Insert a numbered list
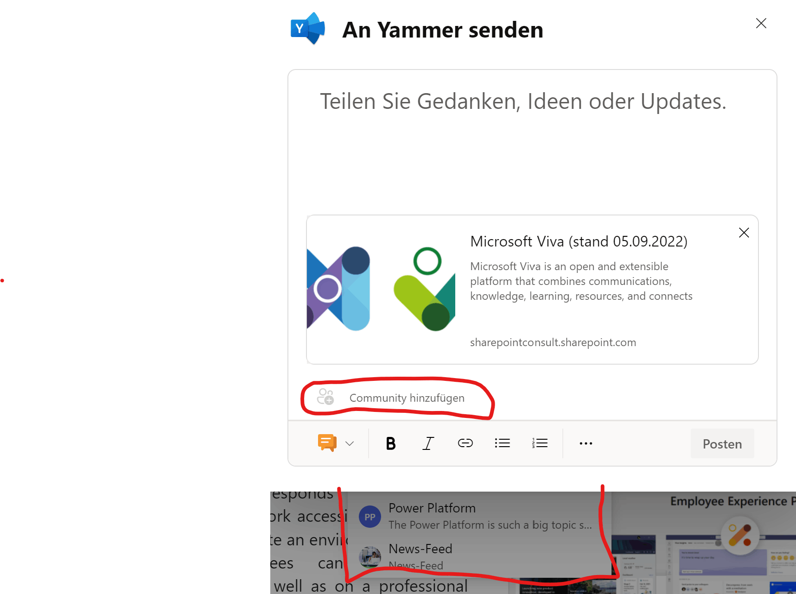The image size is (796, 594). (540, 443)
